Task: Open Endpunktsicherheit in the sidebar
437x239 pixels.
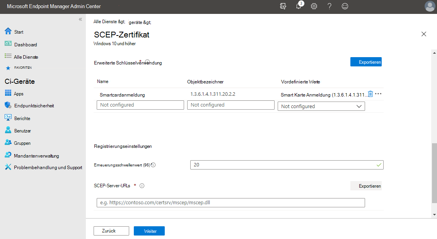Action: (x=33, y=106)
